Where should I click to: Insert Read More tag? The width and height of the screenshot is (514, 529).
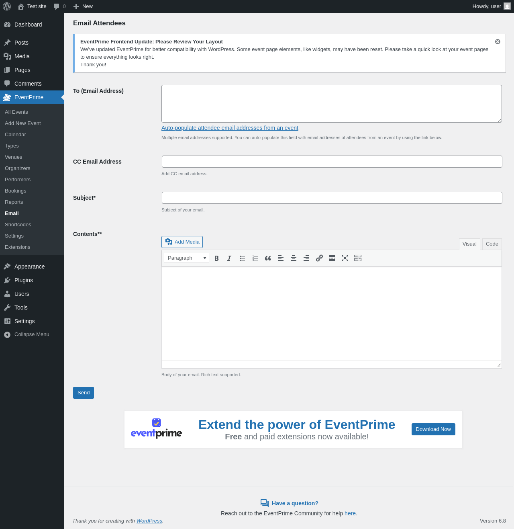coord(332,258)
